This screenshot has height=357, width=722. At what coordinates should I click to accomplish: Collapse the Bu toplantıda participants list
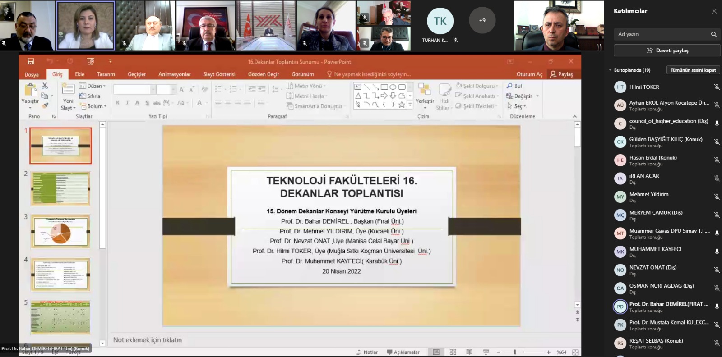(x=611, y=70)
